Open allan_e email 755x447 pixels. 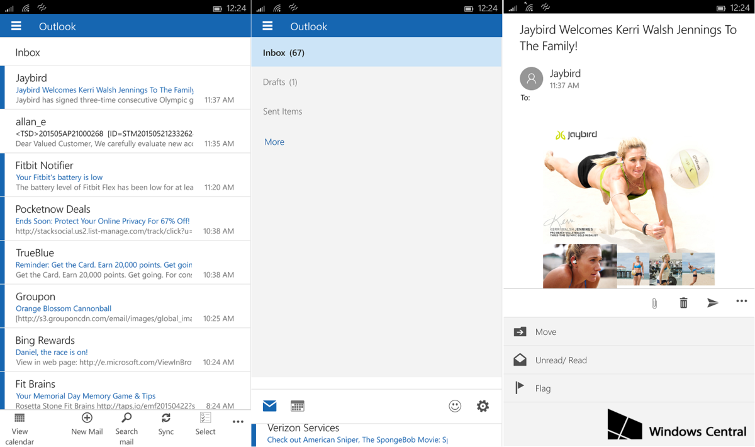point(125,132)
